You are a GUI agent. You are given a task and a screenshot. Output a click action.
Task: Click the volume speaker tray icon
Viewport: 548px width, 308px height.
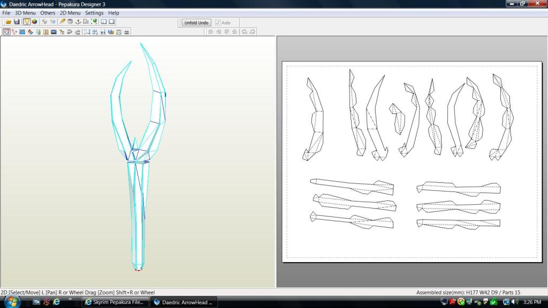click(x=515, y=302)
